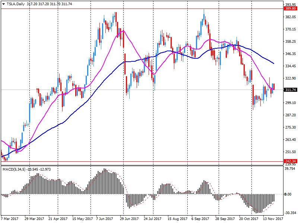Click the 393.95 price scale value
This screenshot has width=298, height=223.
(x=291, y=5)
